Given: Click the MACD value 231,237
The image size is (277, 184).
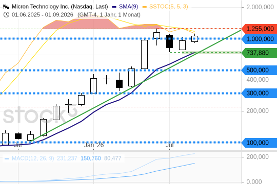Looking at the screenshot, I should point(67,158).
